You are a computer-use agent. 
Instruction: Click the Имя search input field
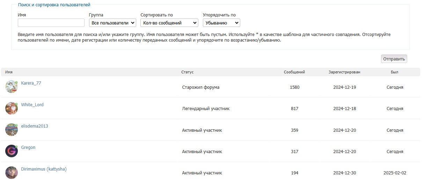pos(51,23)
